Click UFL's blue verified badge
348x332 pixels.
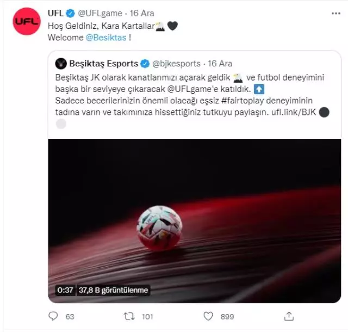coord(70,13)
